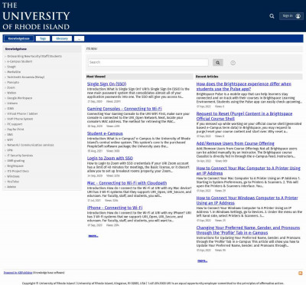This screenshot has width=306, height=285.
Task: Open header site search magnifier icon
Action: pyautogui.click(x=272, y=16)
